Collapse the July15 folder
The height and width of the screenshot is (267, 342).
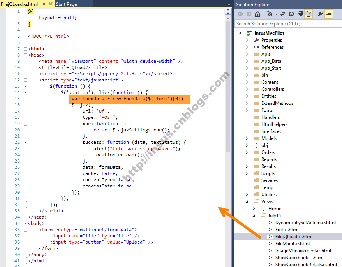click(254, 216)
